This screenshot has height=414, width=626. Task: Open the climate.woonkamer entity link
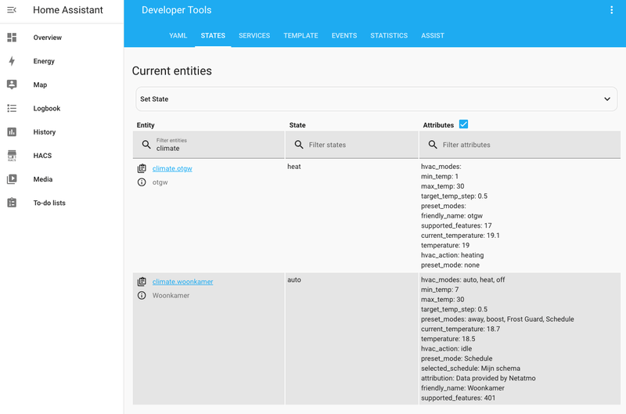(182, 282)
